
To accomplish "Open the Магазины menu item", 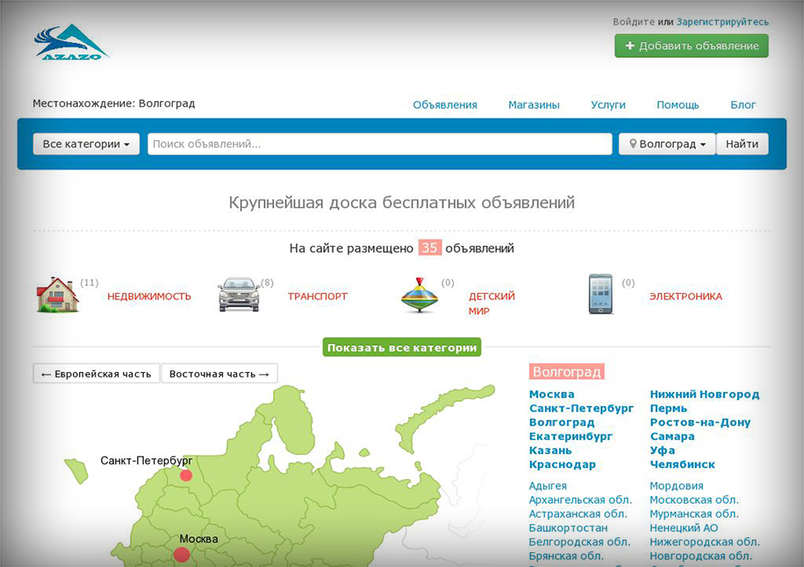I will pyautogui.click(x=534, y=105).
